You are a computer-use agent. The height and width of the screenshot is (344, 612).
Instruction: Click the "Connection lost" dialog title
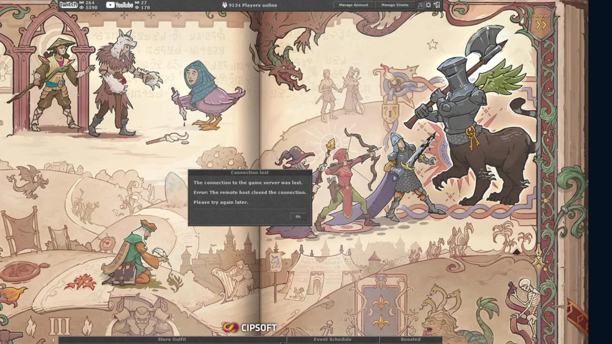250,172
